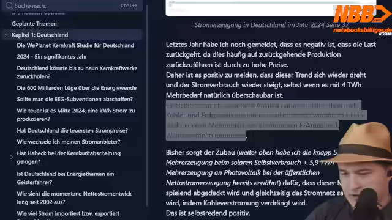This screenshot has height=220, width=392.
Task: Open 'Die WePlanet Kernkraft Studie für Deutschland'
Action: [75, 45]
